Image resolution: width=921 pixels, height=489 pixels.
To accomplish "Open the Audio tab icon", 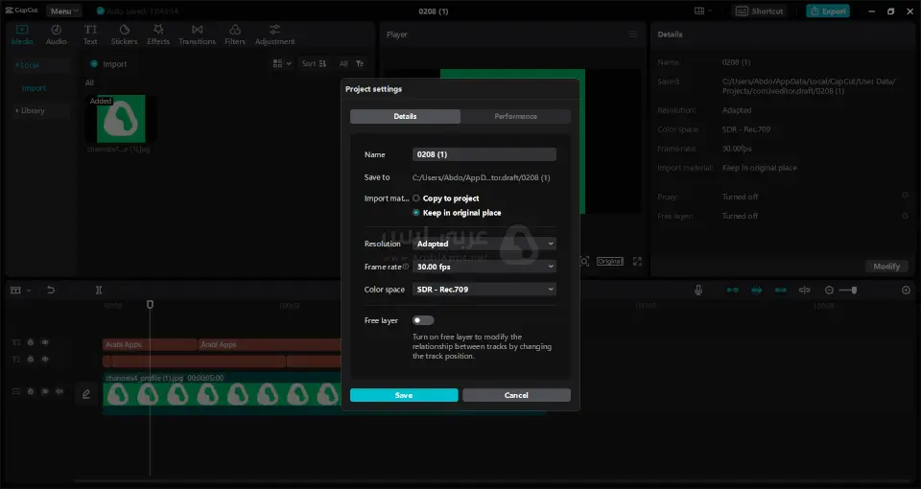I will click(x=56, y=30).
